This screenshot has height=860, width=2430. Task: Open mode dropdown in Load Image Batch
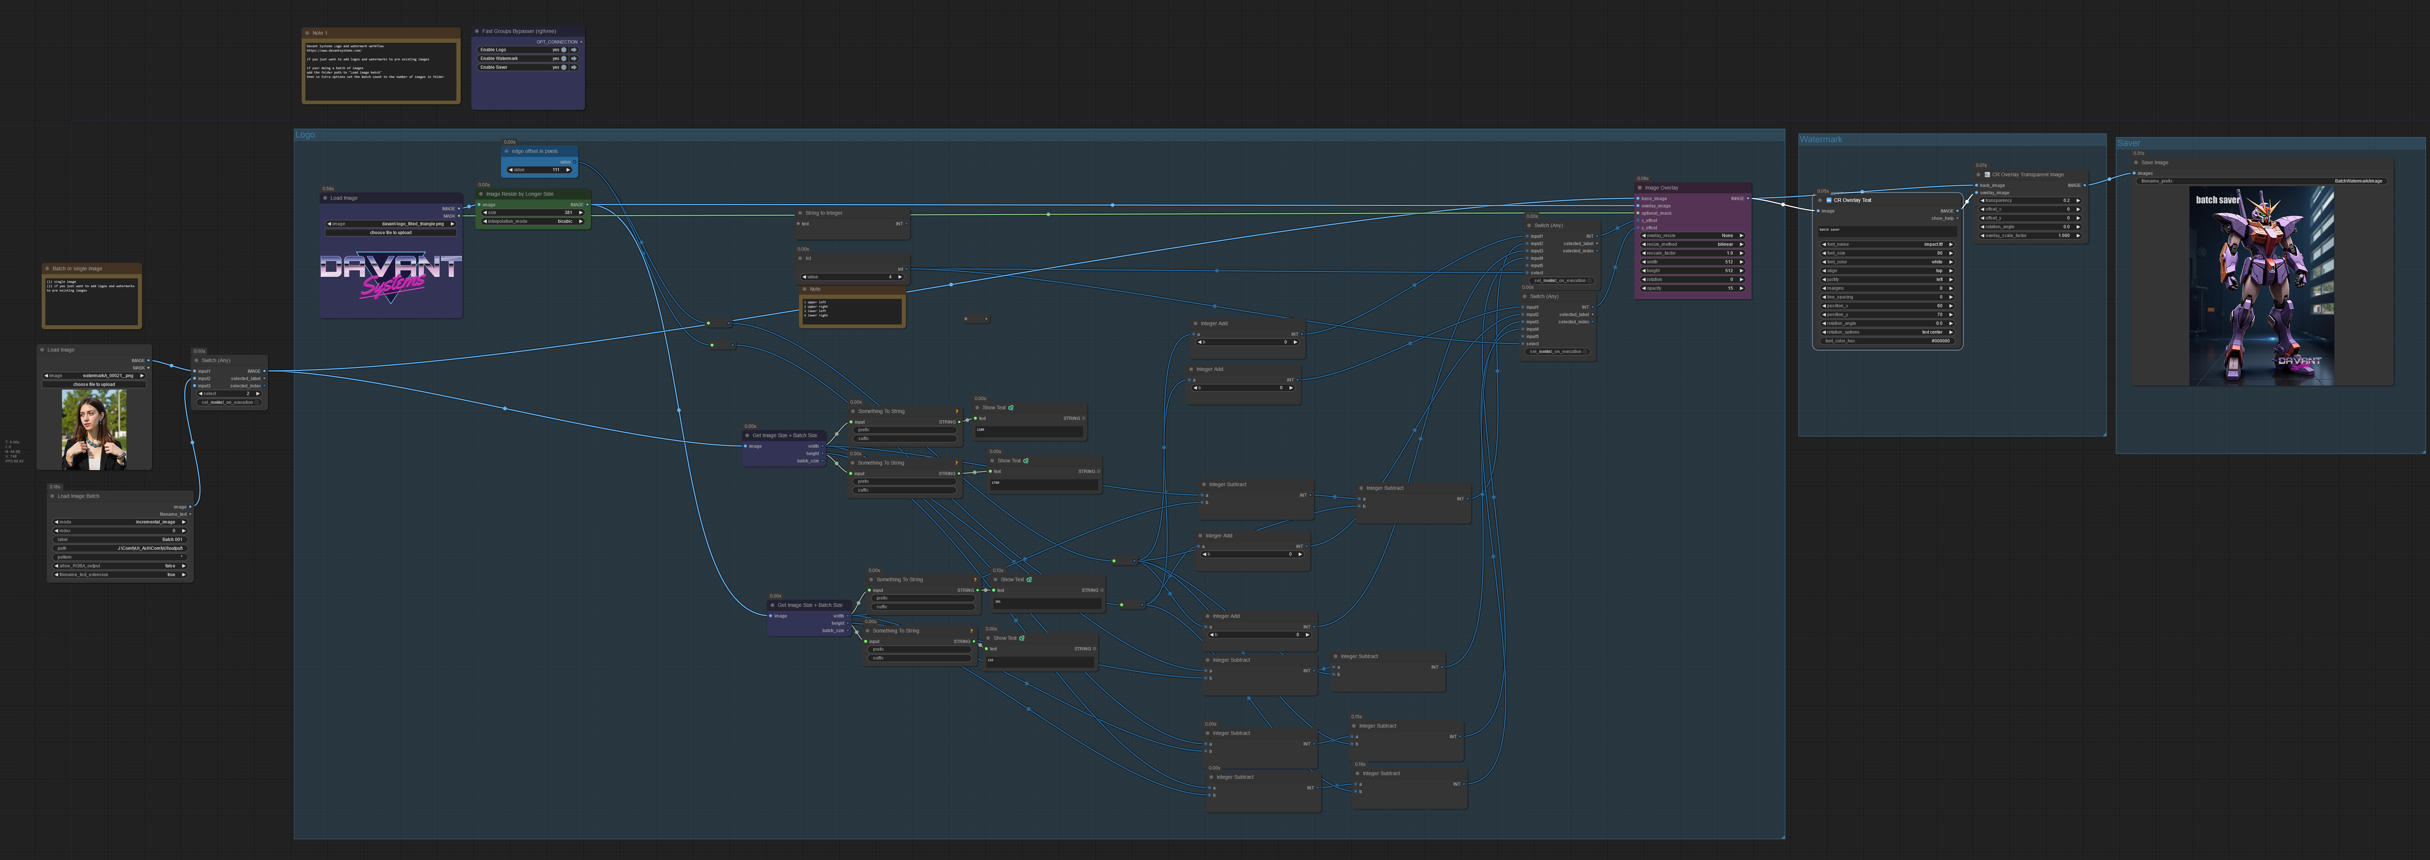[x=120, y=522]
